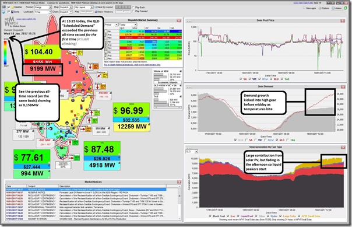This screenshot has width=352, height=227.
Task: Toggle QLD checkbox in Pool Price legend
Action: pyautogui.click(x=271, y=79)
